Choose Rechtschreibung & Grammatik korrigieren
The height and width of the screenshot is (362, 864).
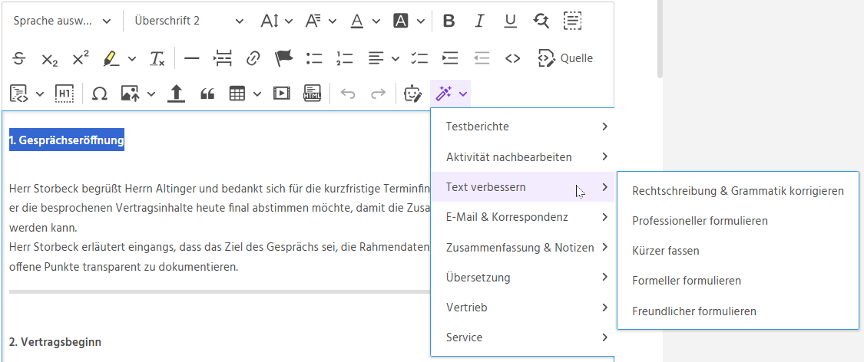point(738,191)
